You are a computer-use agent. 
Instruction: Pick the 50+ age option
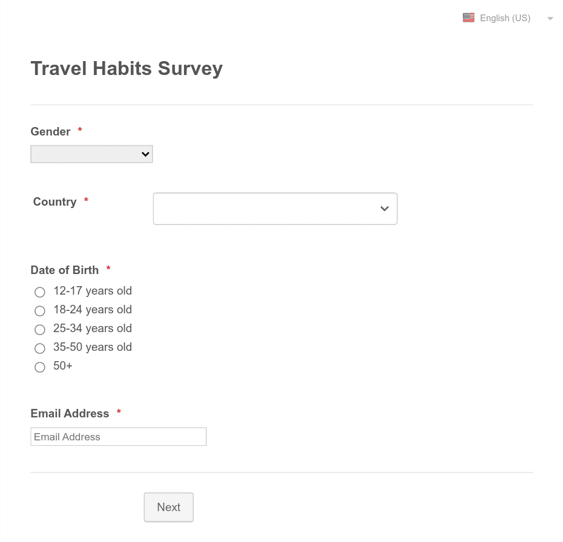point(40,367)
